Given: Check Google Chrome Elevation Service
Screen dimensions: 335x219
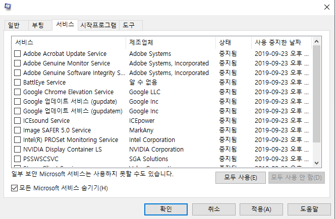Looking at the screenshot, I should [x=17, y=92].
